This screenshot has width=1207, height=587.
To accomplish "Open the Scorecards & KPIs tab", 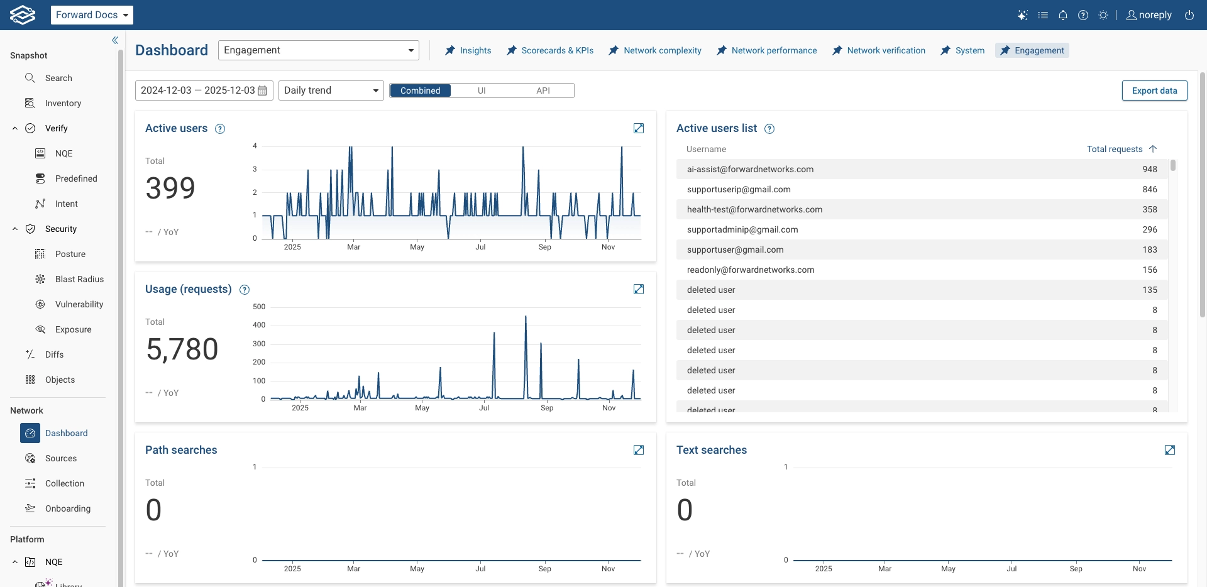I will coord(558,50).
